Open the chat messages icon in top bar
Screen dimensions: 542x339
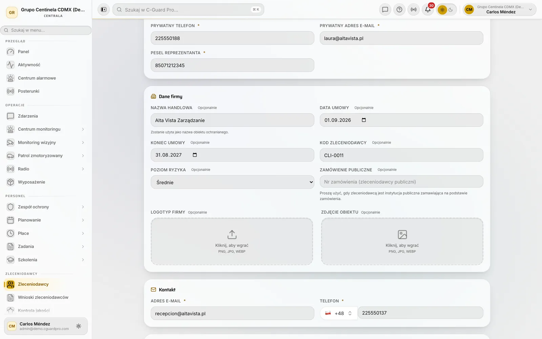(385, 9)
